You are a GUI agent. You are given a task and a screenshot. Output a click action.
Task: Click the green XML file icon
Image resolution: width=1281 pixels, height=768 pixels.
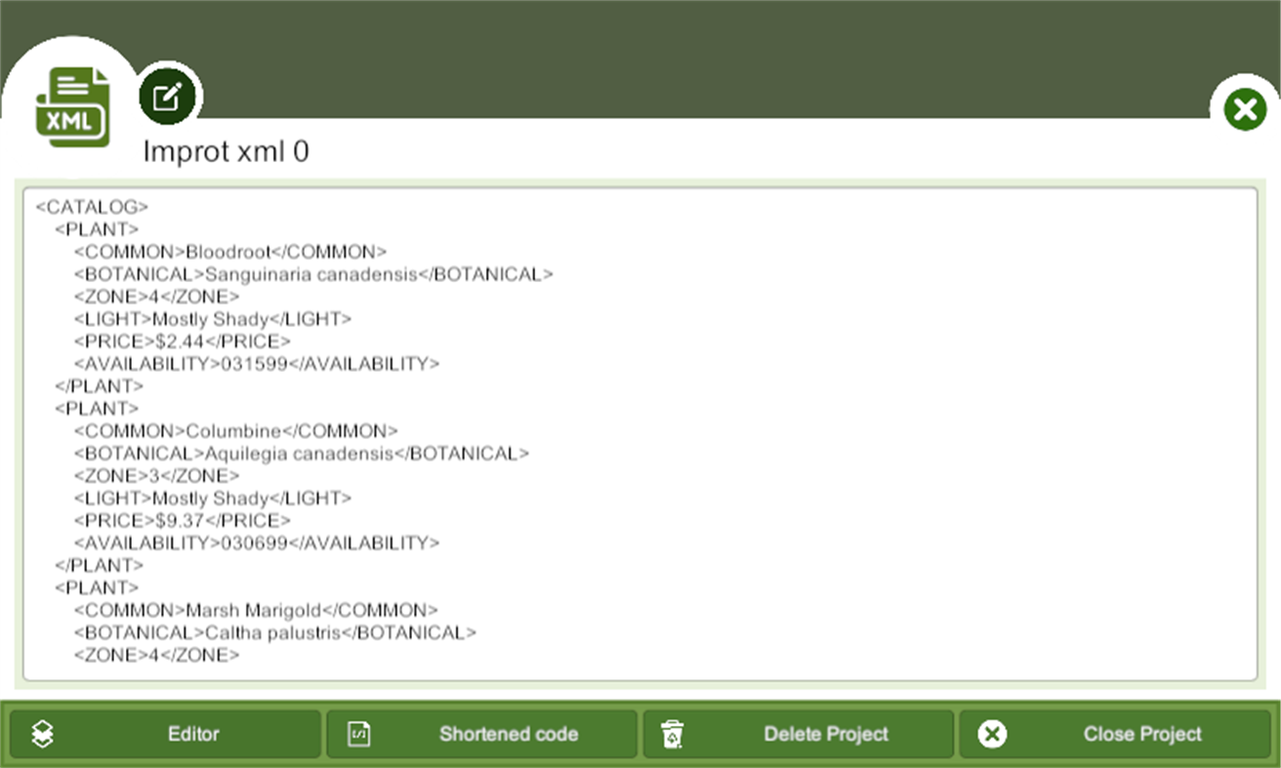(74, 102)
